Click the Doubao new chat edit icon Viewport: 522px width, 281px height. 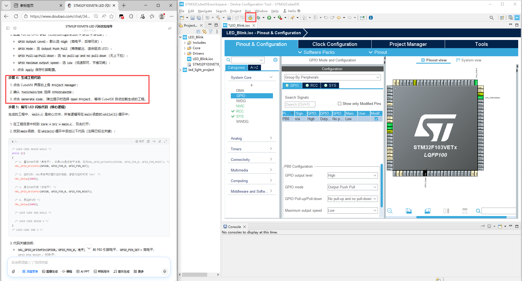pos(15,28)
